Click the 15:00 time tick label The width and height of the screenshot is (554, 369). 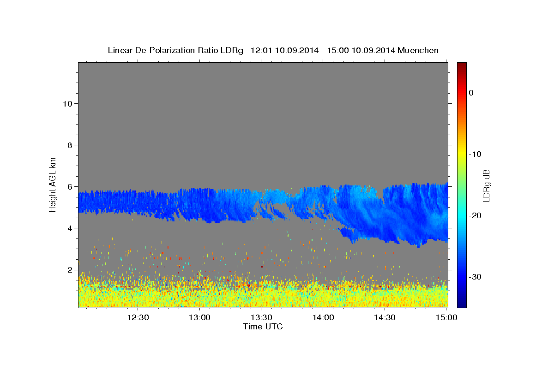click(446, 317)
